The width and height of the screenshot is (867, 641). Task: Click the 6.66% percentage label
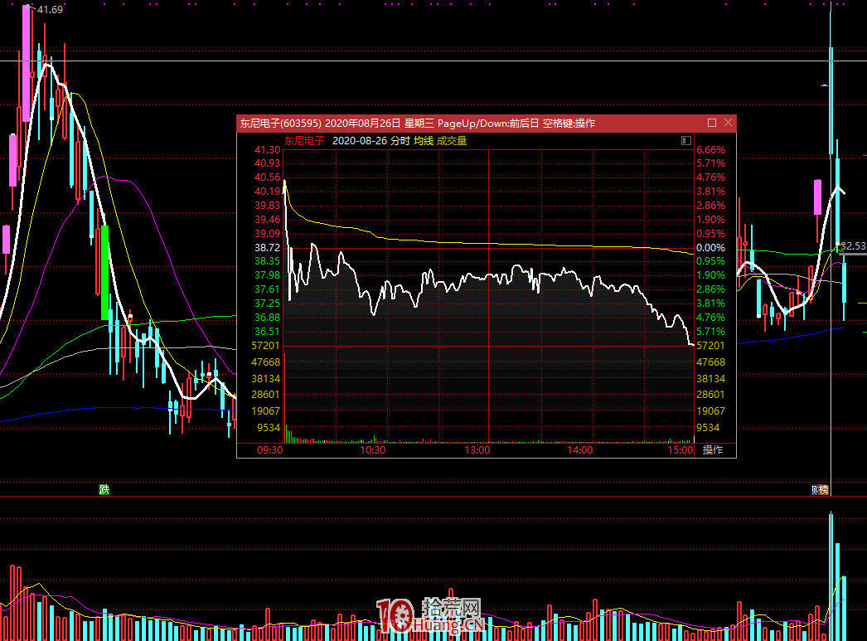pyautogui.click(x=711, y=150)
